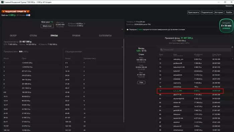This screenshot has height=132, width=234.
Task: Click the crossed swords tournament banner
Action: 16,11
